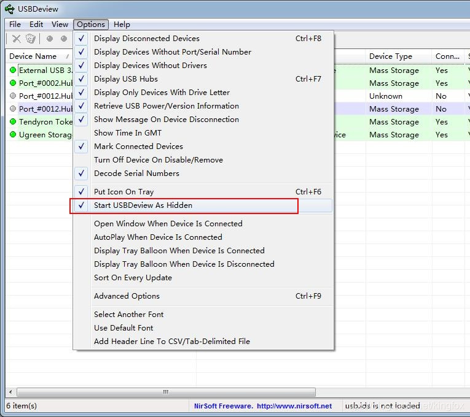Choose Select Another Font
470x417 pixels.
tap(203, 315)
